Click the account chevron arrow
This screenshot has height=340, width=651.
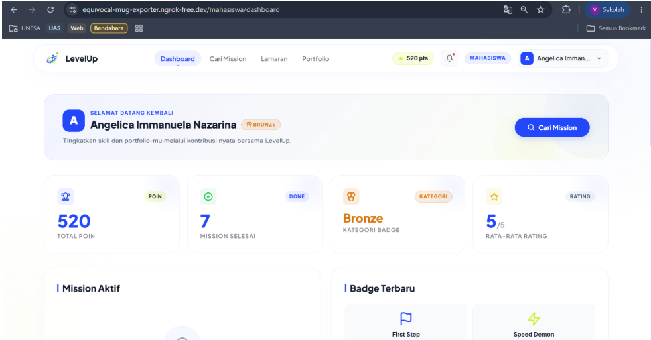tap(599, 58)
